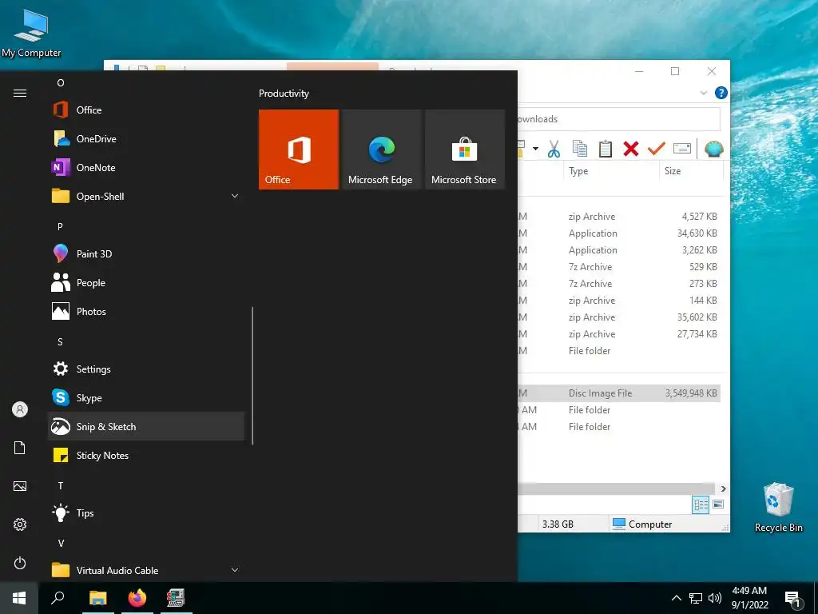The height and width of the screenshot is (614, 818).
Task: Open the third pinned taskbar app
Action: pos(177,598)
